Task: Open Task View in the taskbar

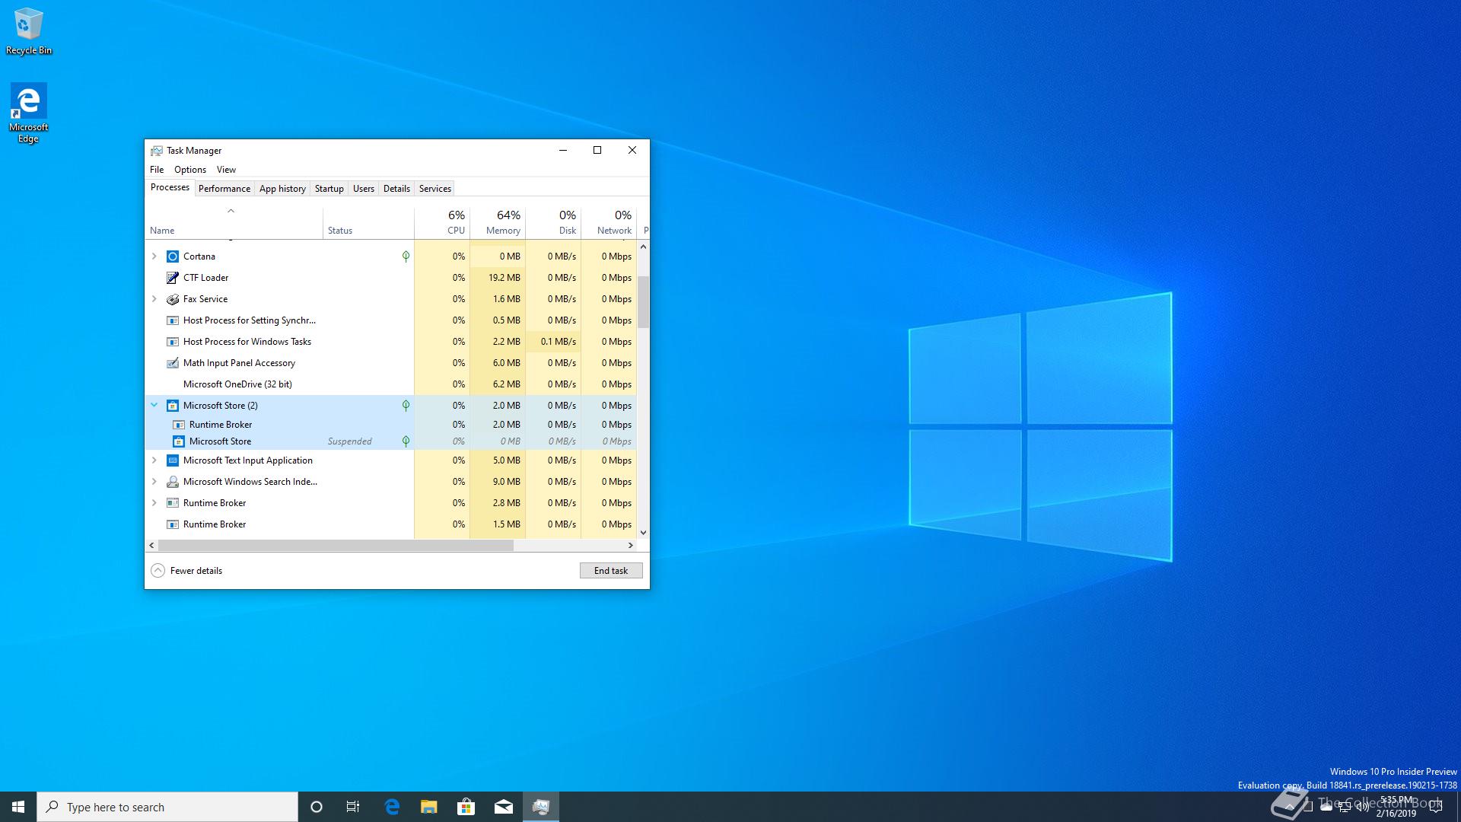Action: (353, 807)
